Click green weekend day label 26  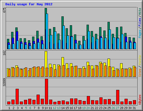[x=113, y=108]
